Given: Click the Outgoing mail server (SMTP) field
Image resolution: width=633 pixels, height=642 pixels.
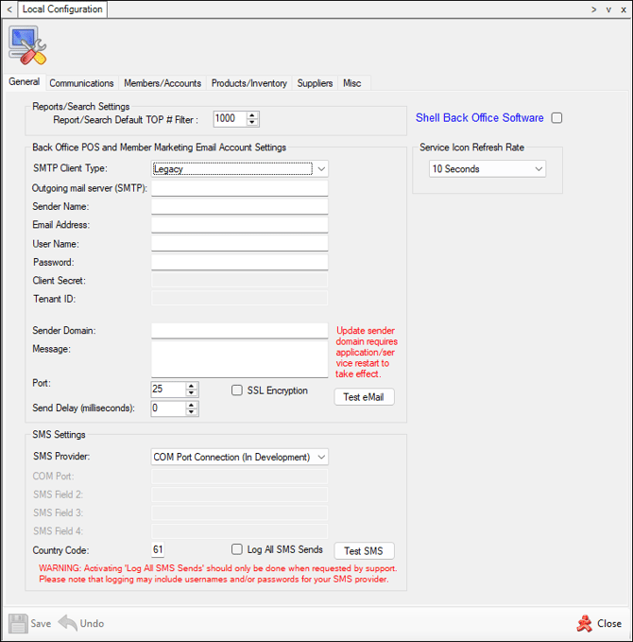Looking at the screenshot, I should click(x=240, y=188).
